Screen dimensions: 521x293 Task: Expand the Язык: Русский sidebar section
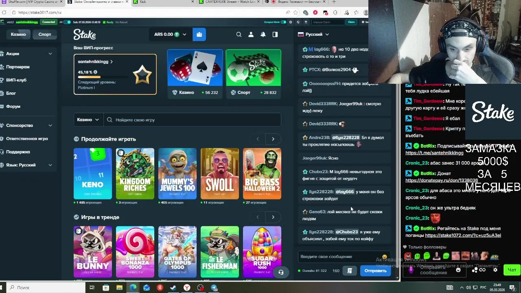coord(50,165)
